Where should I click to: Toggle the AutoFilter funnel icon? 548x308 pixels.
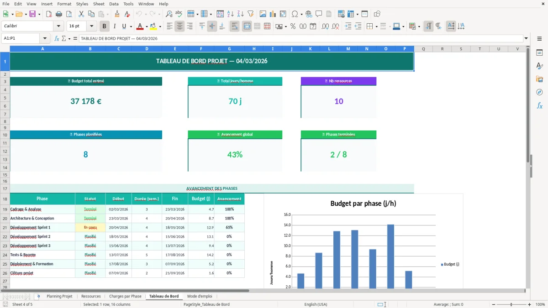click(250, 14)
